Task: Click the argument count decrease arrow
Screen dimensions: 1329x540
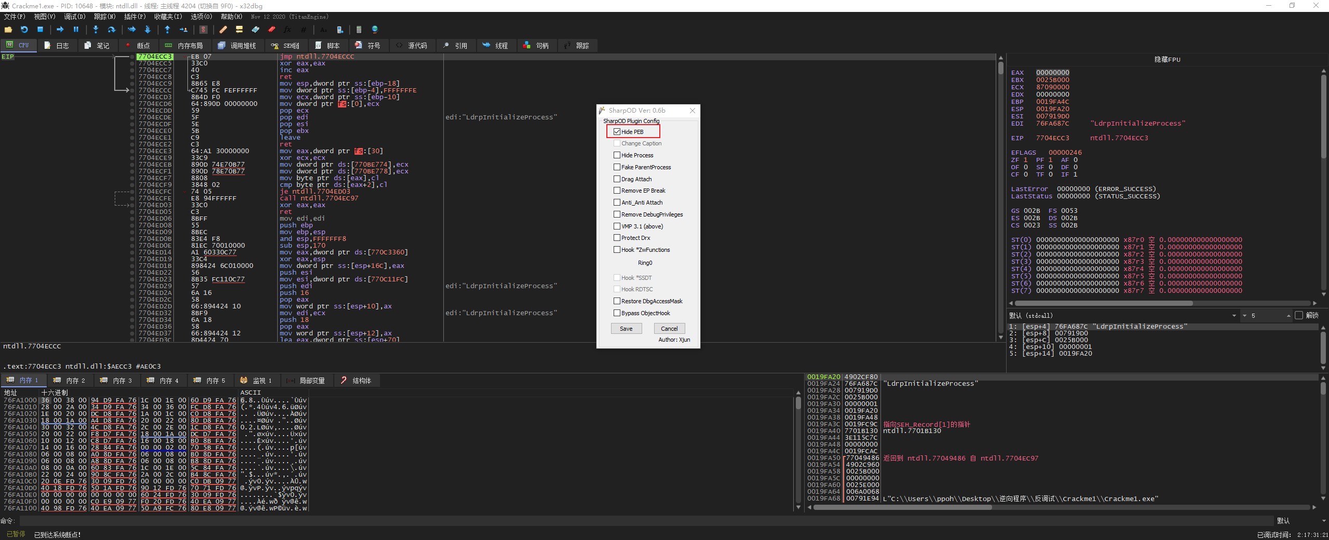Action: pos(1244,316)
